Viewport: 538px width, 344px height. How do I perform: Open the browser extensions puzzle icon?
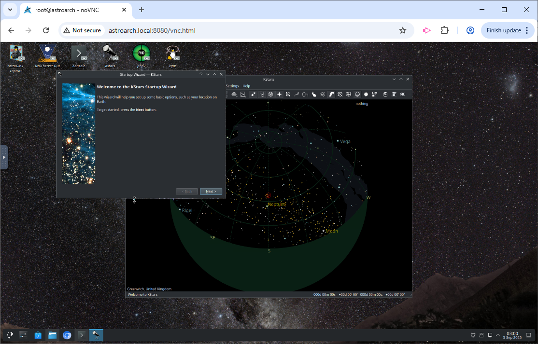click(x=444, y=30)
